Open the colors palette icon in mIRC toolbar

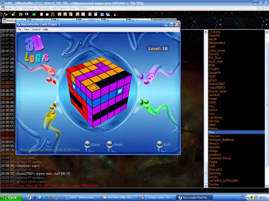pos(53,14)
